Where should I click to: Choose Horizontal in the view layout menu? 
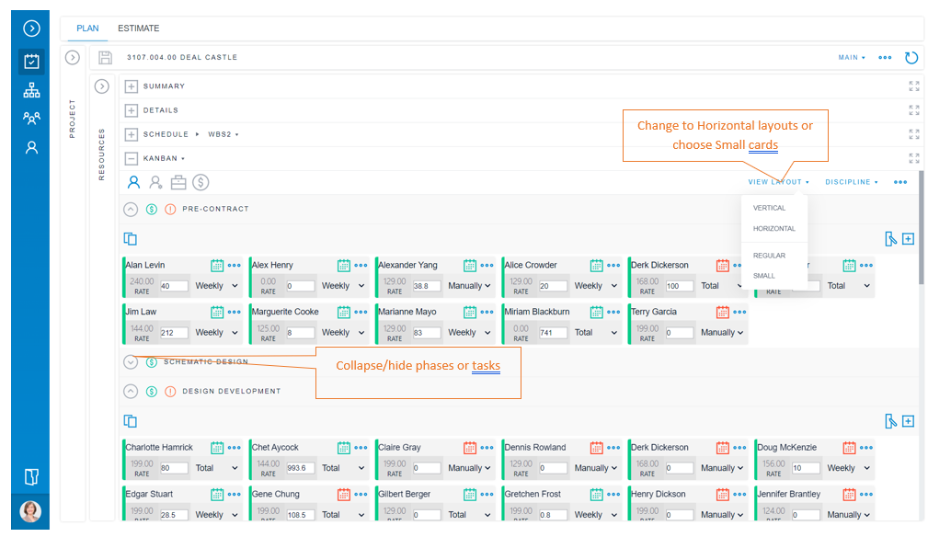(773, 229)
